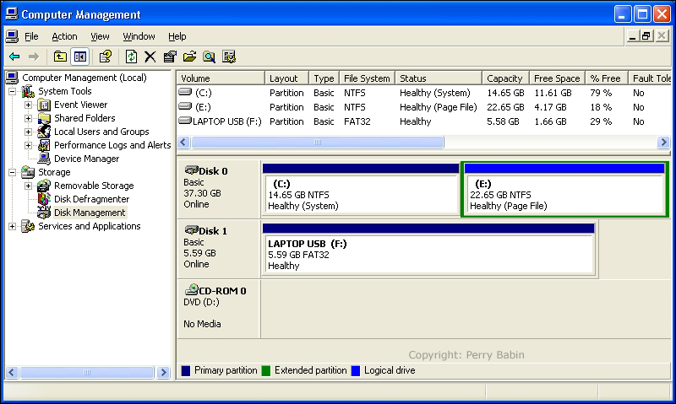Image resolution: width=676 pixels, height=404 pixels.
Task: Click the Removable Storage tree icon
Action: click(x=44, y=186)
